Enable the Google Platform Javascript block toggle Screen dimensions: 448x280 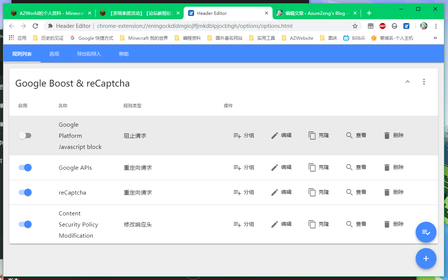coord(25,136)
